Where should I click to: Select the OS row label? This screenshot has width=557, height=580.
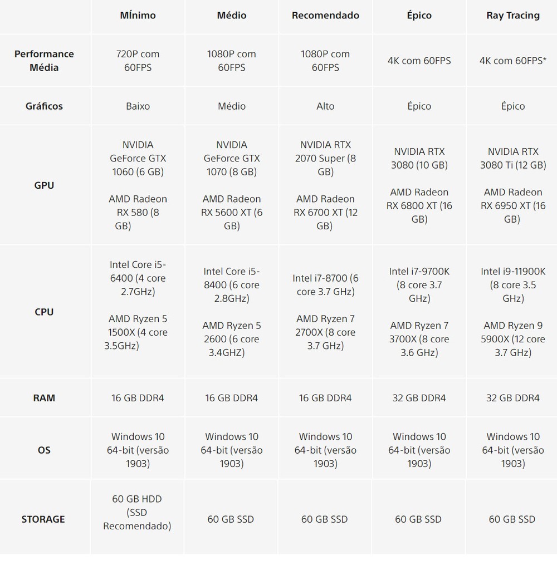pos(44,450)
